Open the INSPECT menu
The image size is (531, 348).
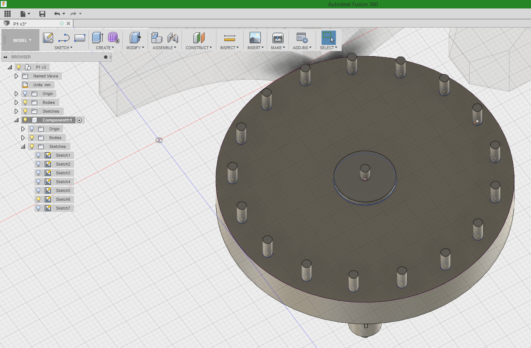[x=229, y=48]
